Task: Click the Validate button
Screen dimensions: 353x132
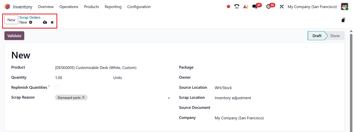Action: (14, 36)
